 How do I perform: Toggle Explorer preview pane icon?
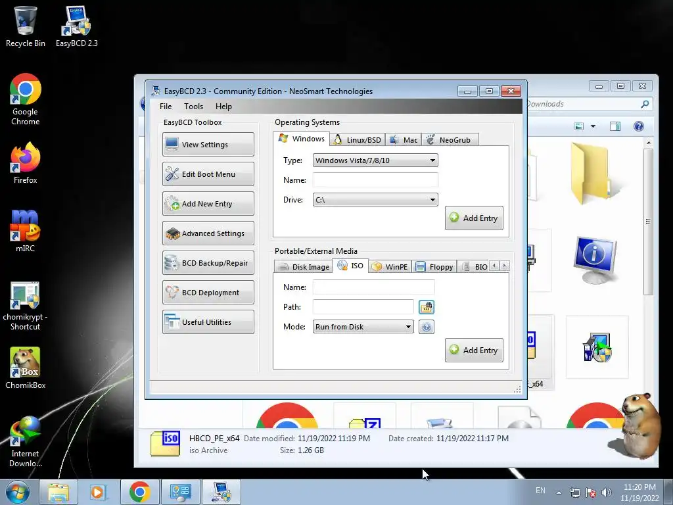pos(615,126)
